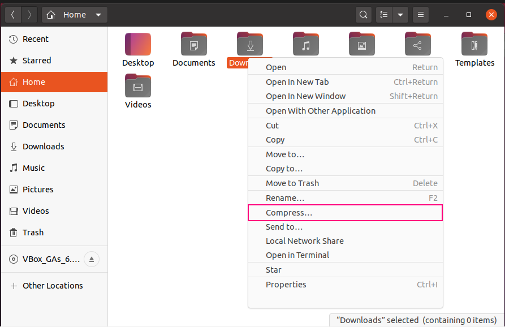
Task: Click the disc icon beside VBox_GAs
Action: point(13,259)
